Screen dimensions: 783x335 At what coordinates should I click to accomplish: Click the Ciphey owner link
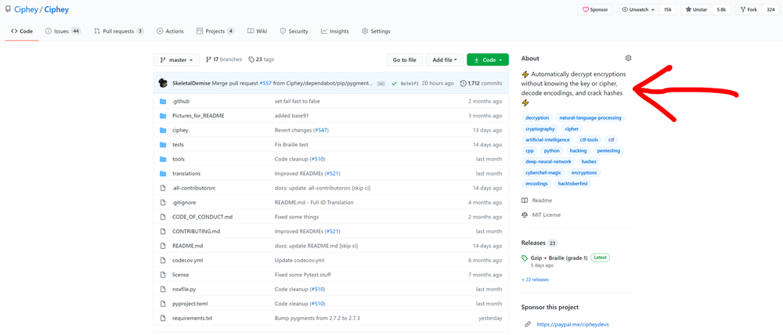point(26,9)
